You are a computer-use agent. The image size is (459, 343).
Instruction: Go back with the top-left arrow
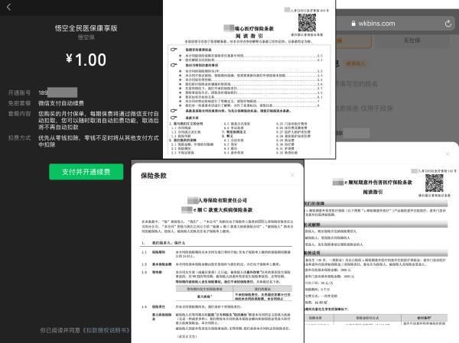coord(8,8)
